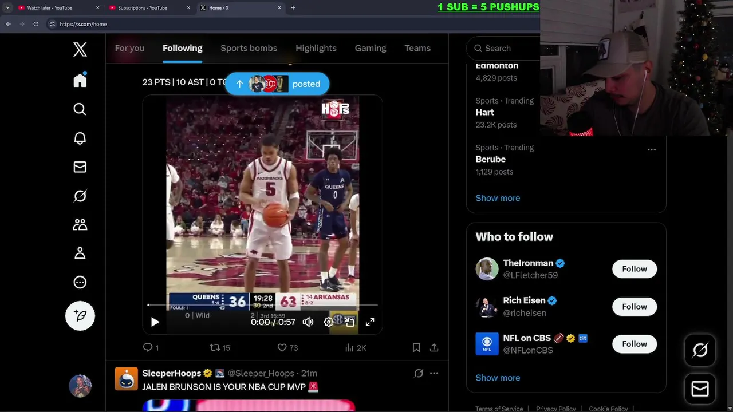Open more menu on SleeperHoops post
The height and width of the screenshot is (412, 733).
[x=434, y=373]
